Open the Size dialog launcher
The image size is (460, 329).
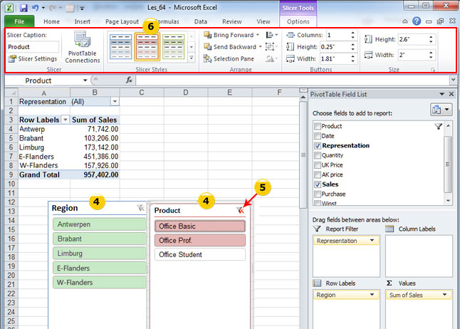tap(433, 70)
